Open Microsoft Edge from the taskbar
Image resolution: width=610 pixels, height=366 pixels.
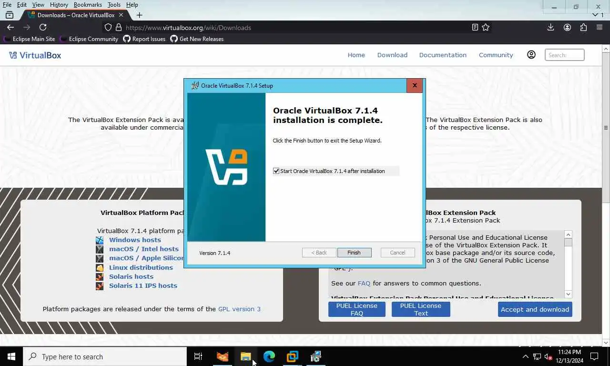click(x=269, y=356)
